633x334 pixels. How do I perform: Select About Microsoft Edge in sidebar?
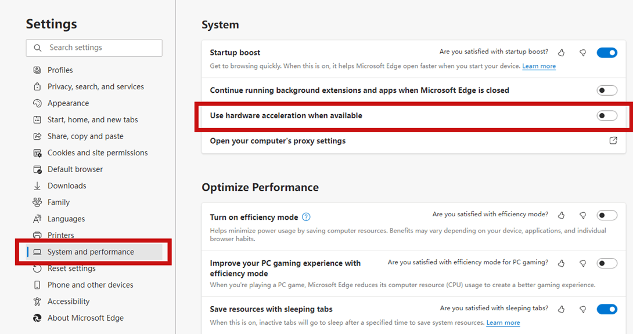(x=85, y=318)
